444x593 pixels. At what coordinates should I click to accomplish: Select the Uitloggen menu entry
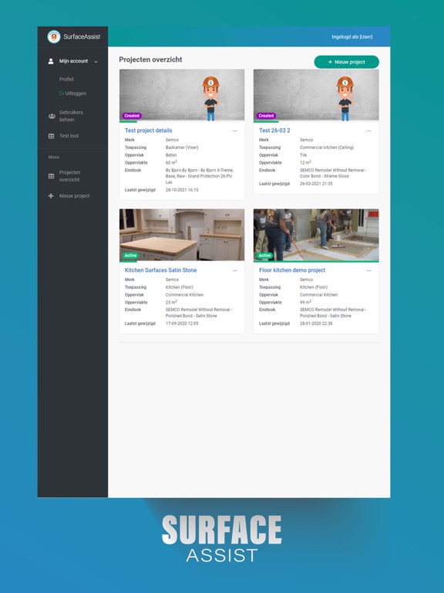(76, 93)
